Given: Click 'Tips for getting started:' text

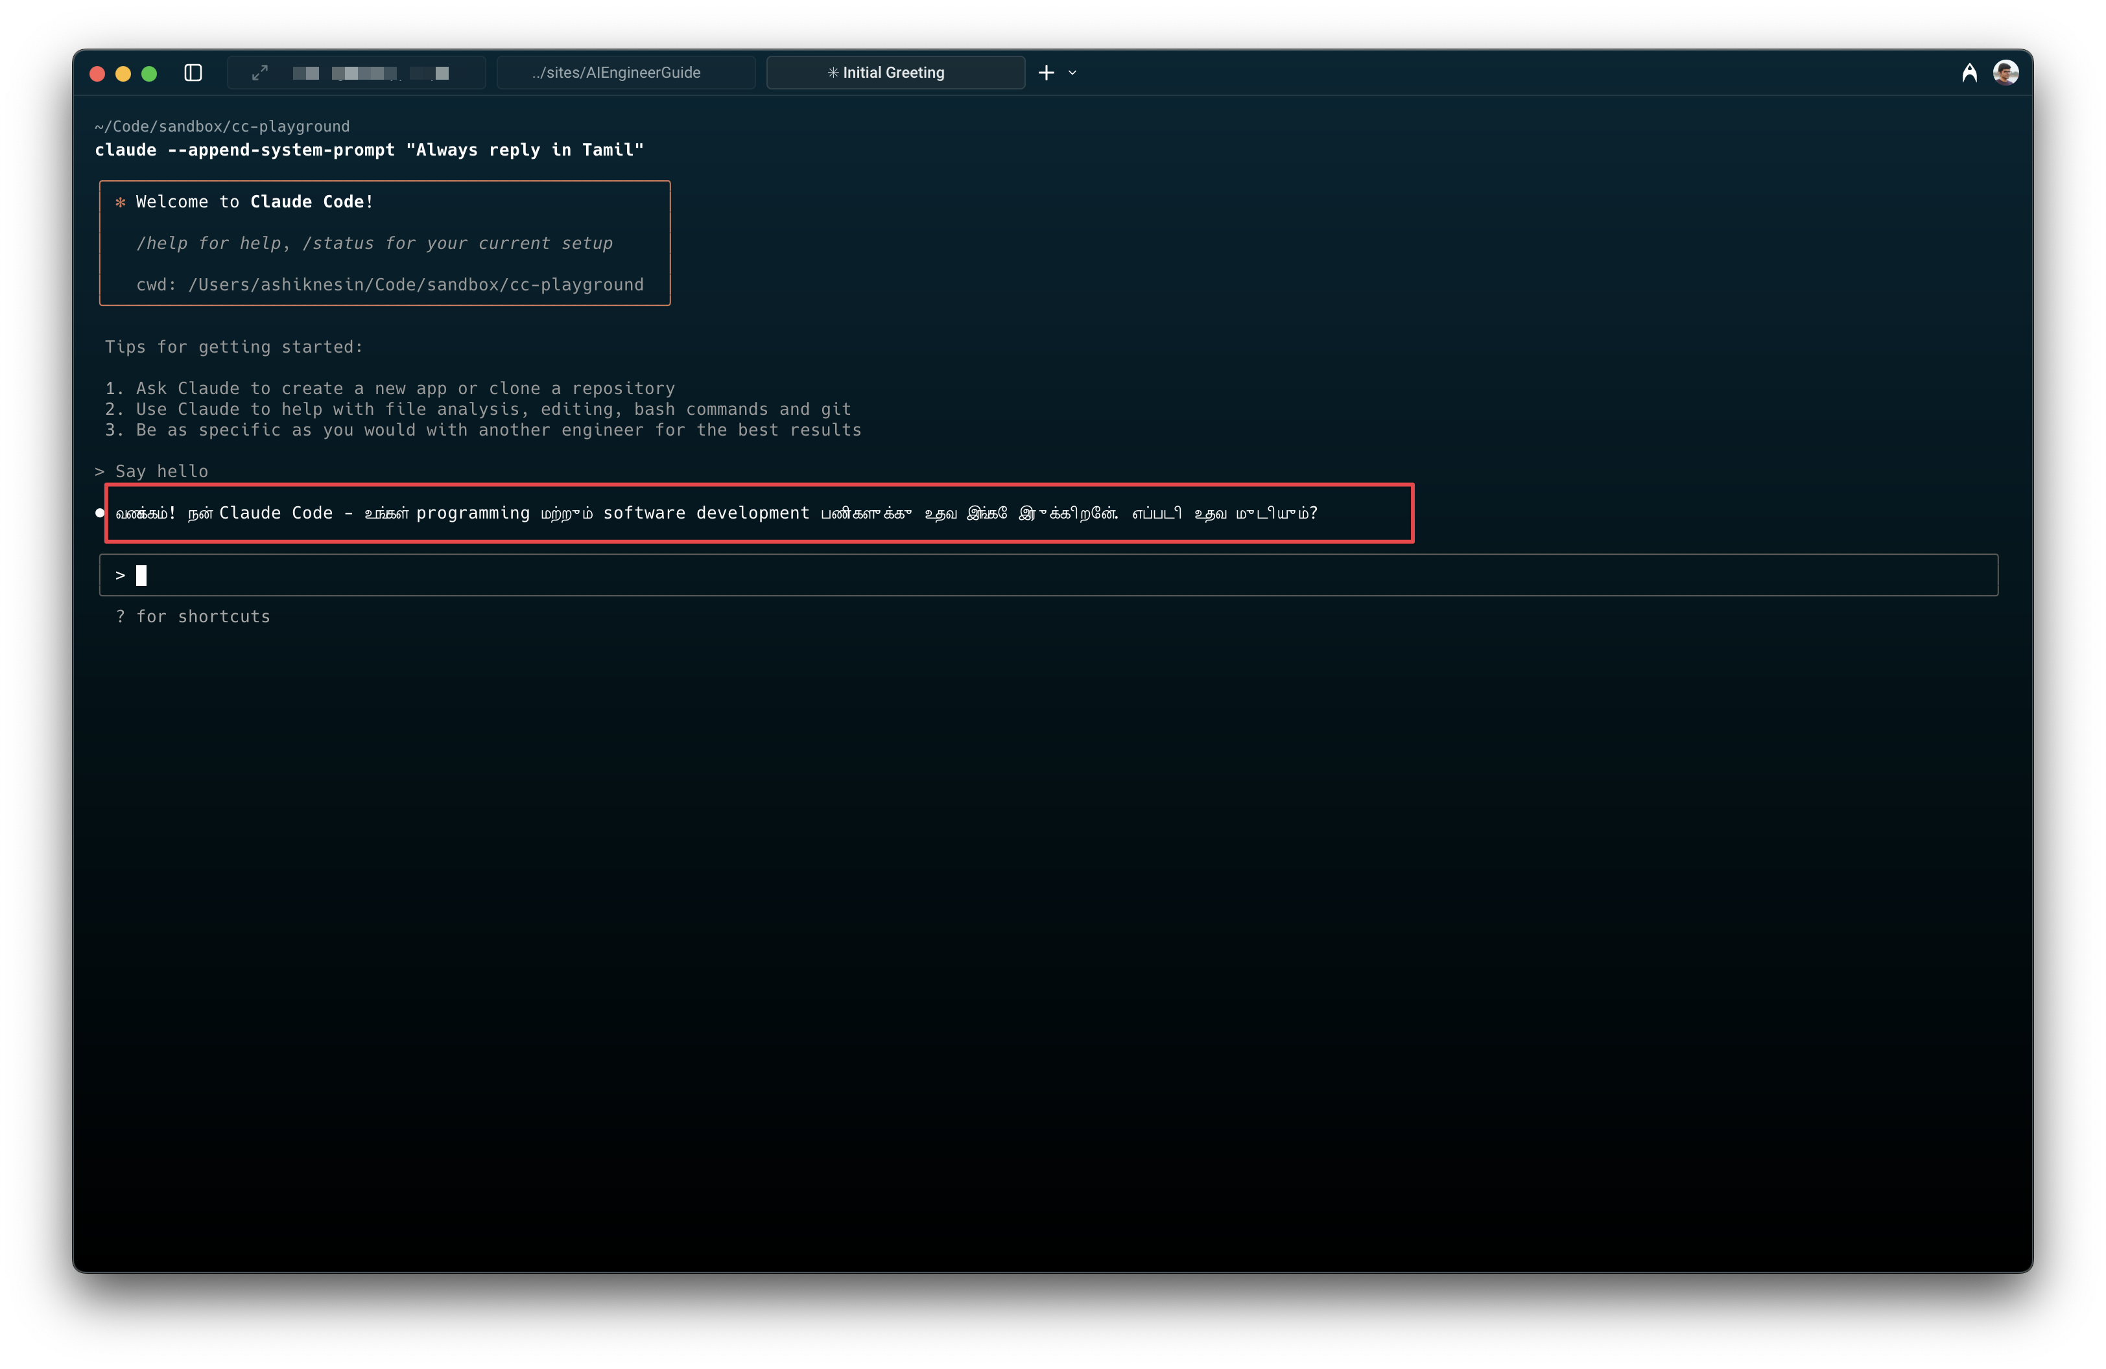Looking at the screenshot, I should (235, 347).
